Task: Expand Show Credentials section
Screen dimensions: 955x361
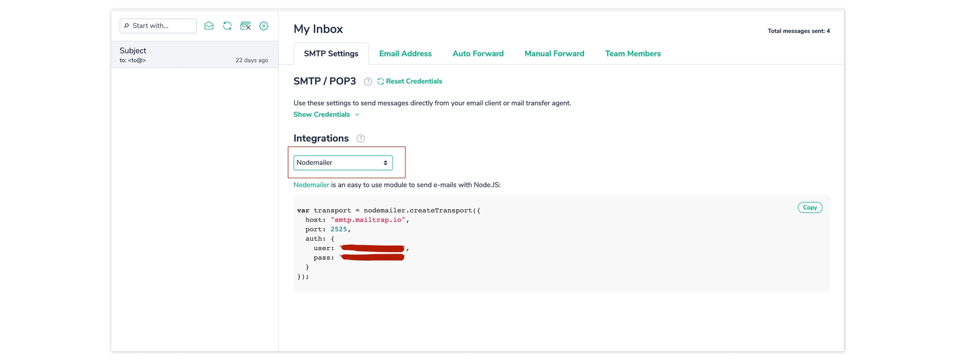Action: pos(326,115)
